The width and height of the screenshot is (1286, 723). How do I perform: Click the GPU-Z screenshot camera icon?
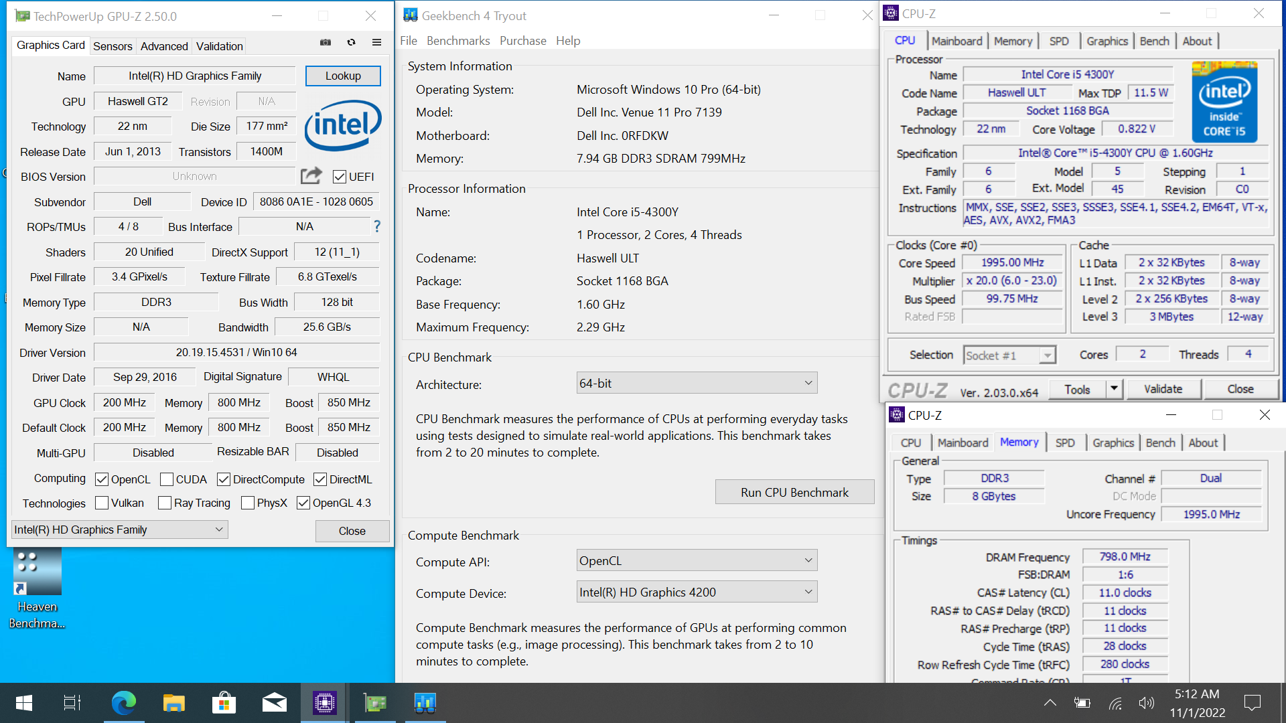326,42
